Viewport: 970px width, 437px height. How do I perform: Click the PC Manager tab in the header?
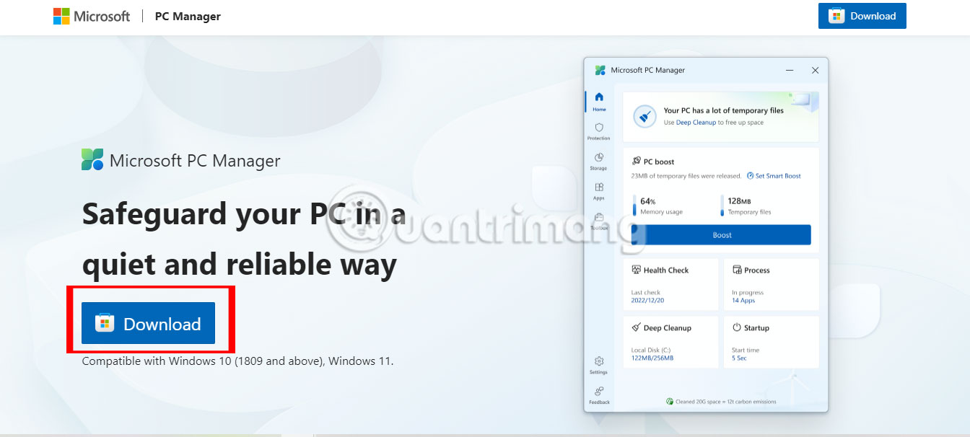point(187,15)
